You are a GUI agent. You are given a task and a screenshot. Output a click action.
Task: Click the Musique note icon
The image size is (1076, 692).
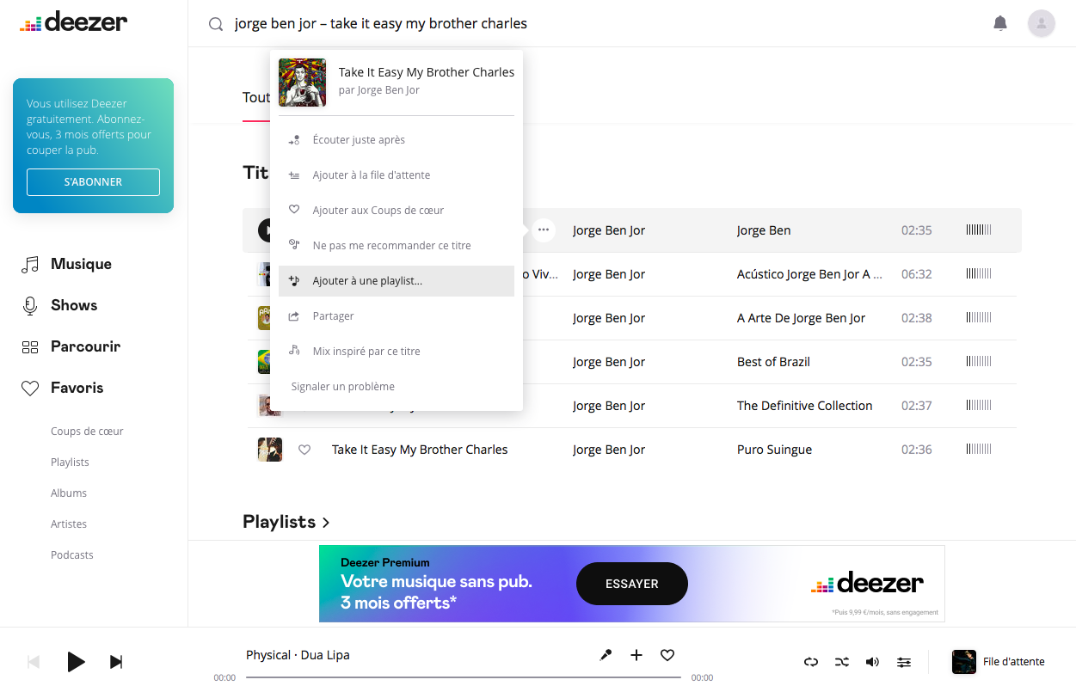(30, 265)
